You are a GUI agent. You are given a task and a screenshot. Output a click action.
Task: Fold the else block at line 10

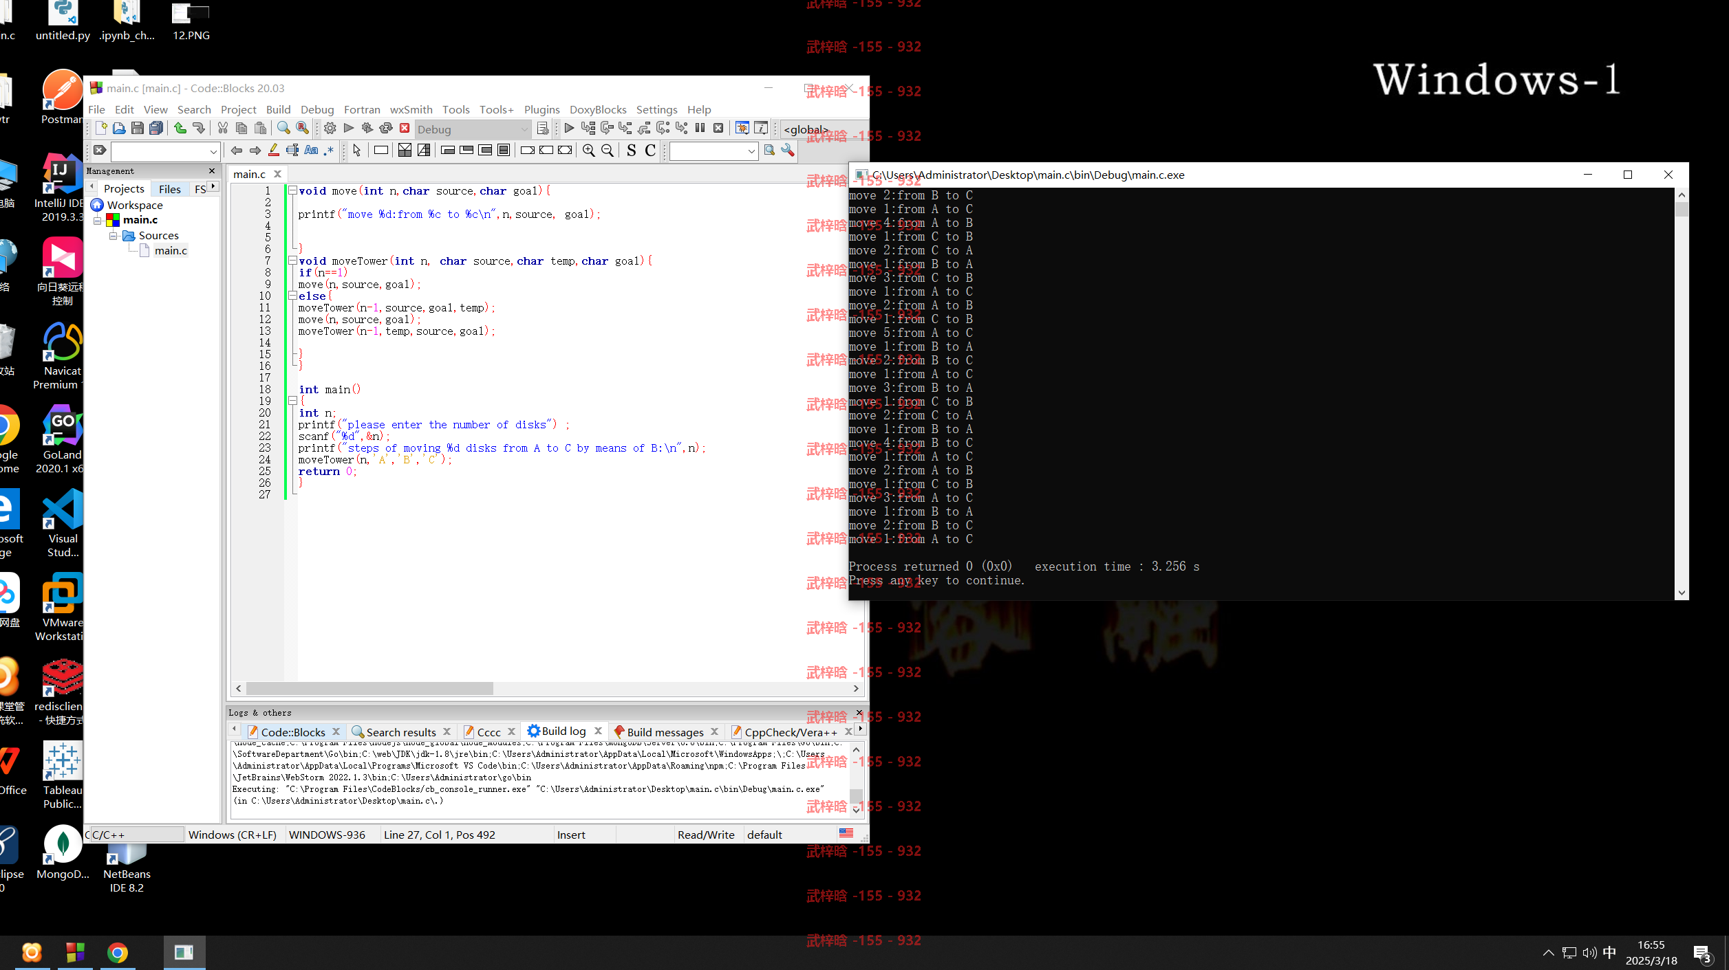point(292,296)
